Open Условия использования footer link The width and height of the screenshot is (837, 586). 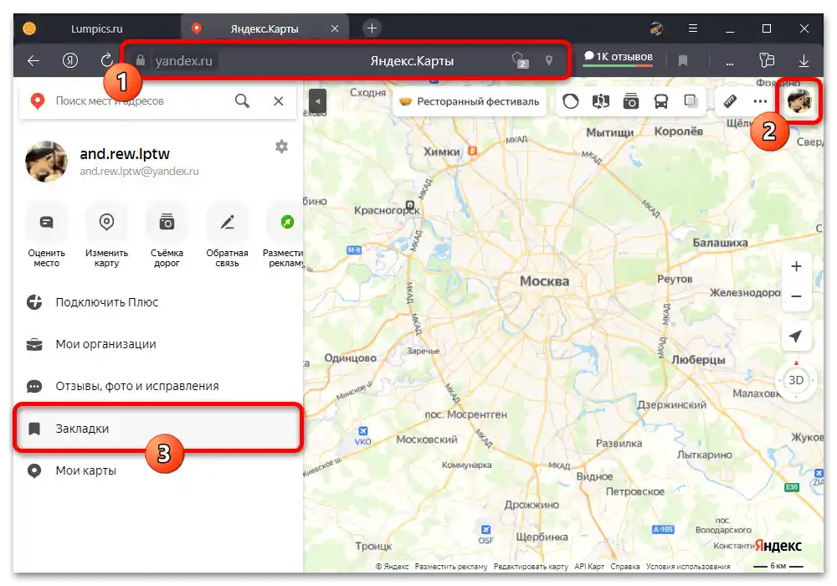(x=688, y=566)
